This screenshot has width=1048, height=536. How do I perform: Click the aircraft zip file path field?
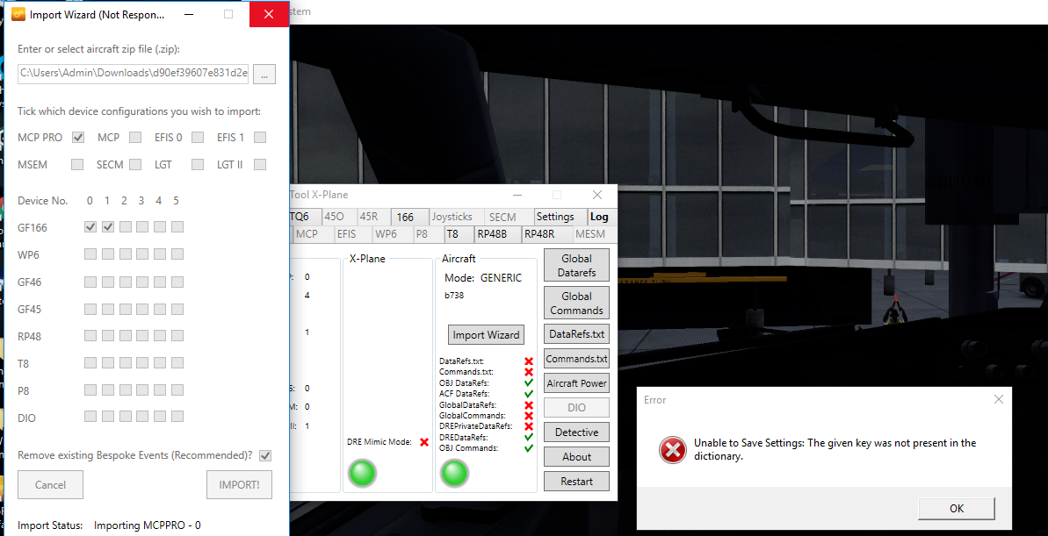(134, 73)
